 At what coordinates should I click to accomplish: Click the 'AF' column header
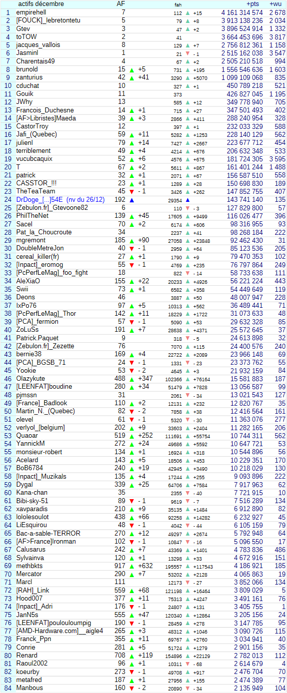(x=121, y=4)
